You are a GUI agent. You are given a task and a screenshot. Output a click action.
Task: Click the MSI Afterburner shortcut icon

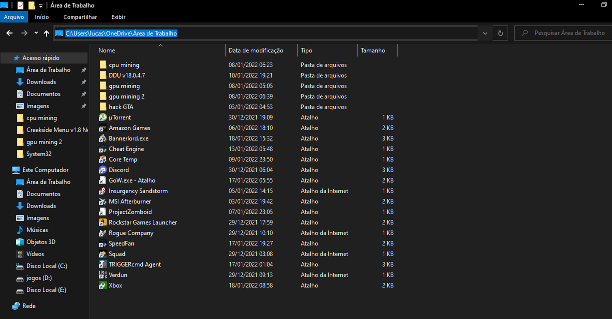tap(103, 201)
